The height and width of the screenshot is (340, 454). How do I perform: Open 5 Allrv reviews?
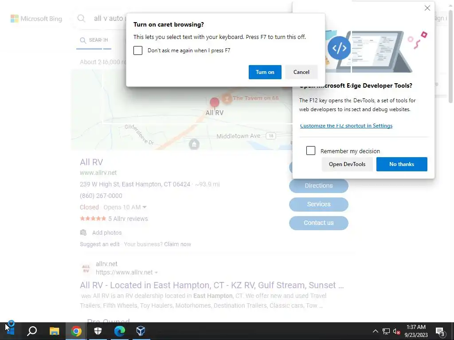coord(128,219)
